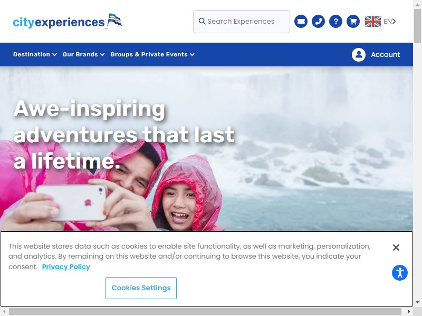422x316 pixels.
Task: Click the magnifying glass search icon
Action: click(202, 21)
